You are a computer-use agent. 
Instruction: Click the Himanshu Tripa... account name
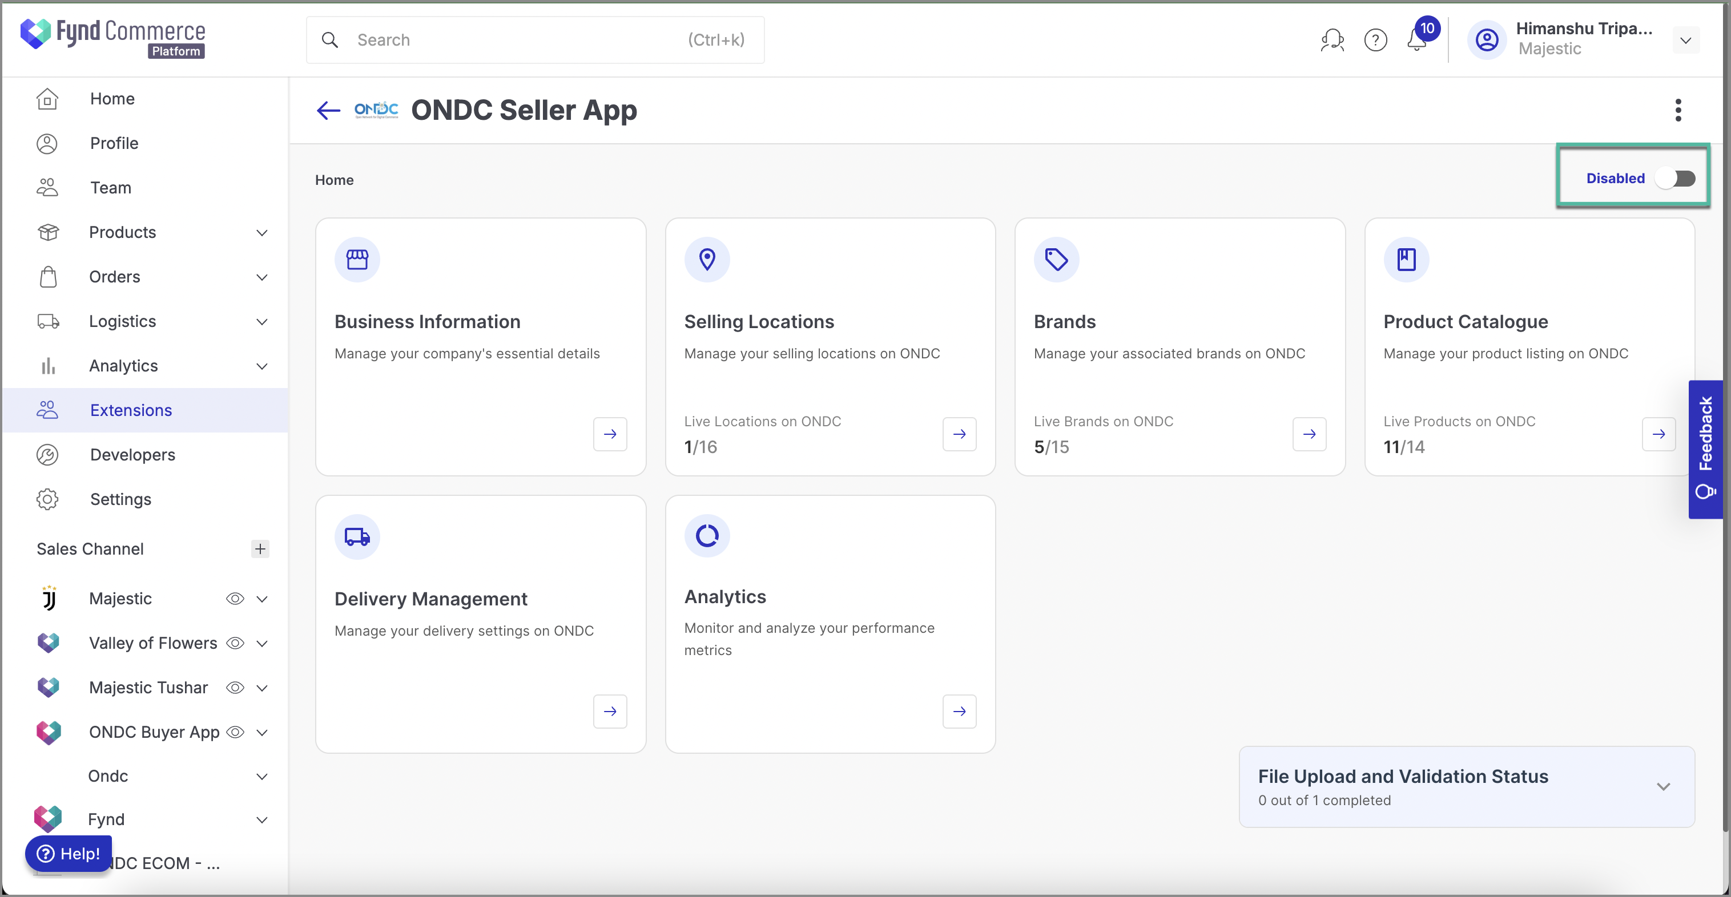[x=1584, y=29]
